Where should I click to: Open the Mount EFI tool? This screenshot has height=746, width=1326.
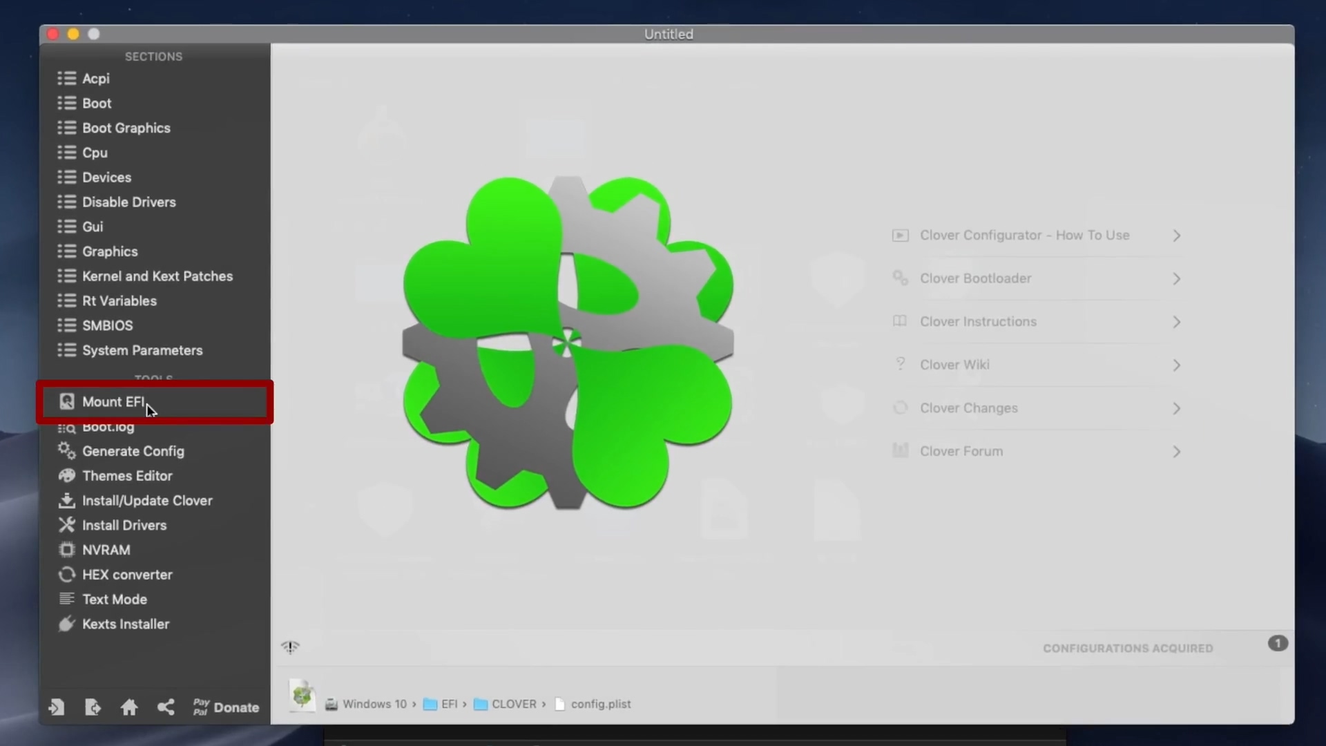tap(114, 402)
